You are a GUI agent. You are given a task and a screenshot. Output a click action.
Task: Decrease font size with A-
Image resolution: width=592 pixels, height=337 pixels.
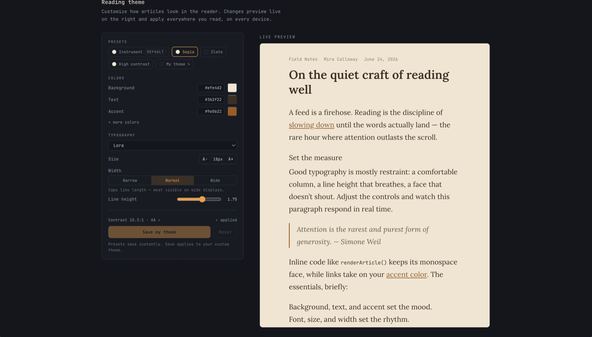205,159
